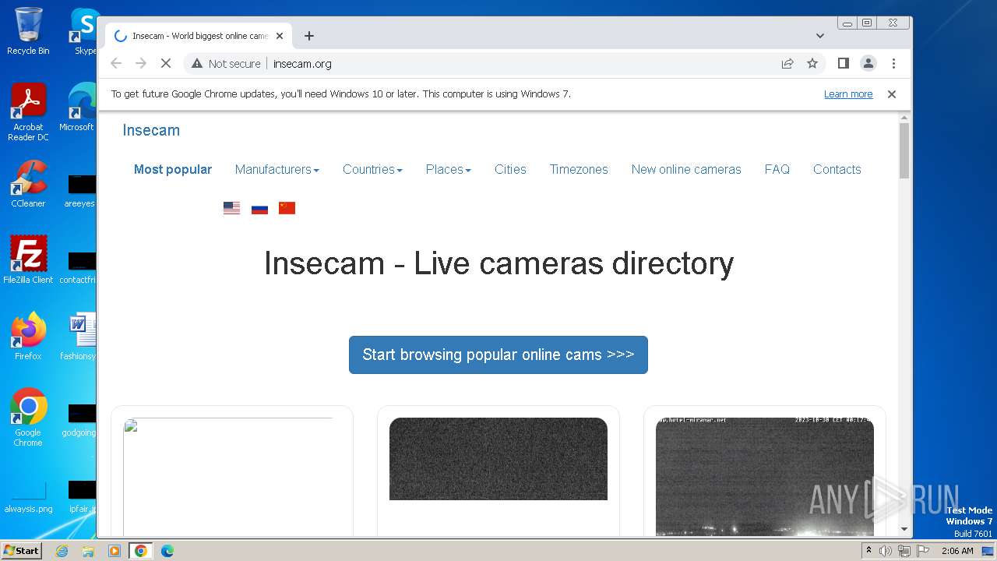Click the network tray icon
997x561 pixels.
coord(904,551)
